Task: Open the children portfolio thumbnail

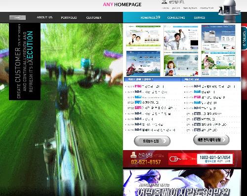Action: pyautogui.click(x=143, y=37)
